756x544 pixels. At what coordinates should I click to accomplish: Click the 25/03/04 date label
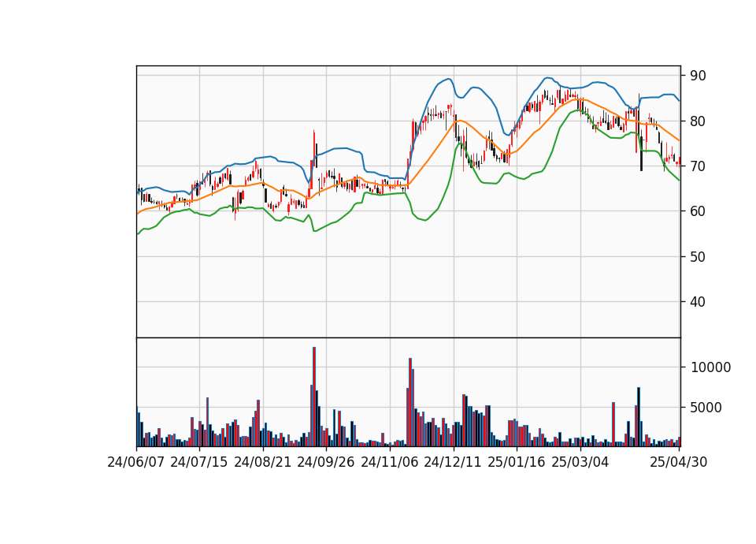(x=580, y=462)
